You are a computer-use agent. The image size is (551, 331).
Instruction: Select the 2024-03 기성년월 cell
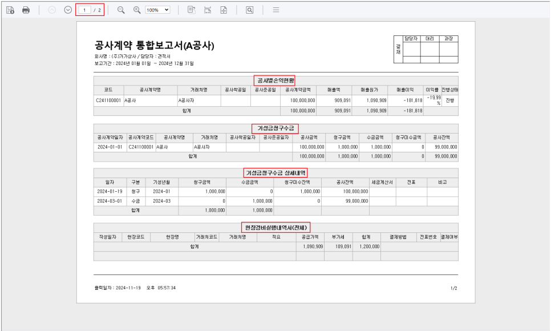(x=161, y=201)
